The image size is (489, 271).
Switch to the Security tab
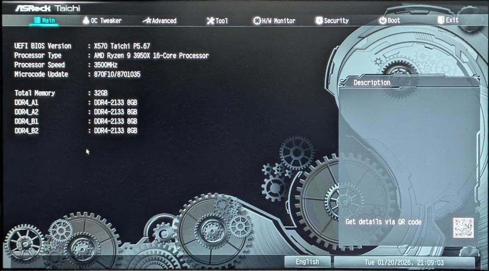pos(332,20)
